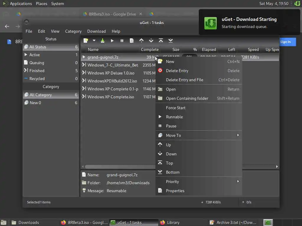The image size is (302, 226).
Task: Select the WindowsXPDXBuild2612.iso row
Action: [118, 81]
